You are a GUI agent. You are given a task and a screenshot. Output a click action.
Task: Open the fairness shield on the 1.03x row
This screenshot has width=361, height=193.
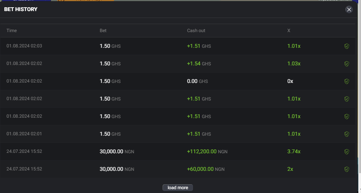346,64
